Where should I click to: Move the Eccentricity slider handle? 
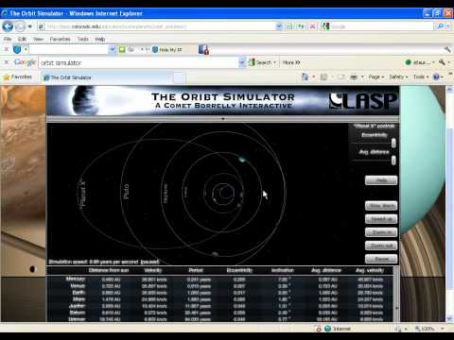coord(393,144)
